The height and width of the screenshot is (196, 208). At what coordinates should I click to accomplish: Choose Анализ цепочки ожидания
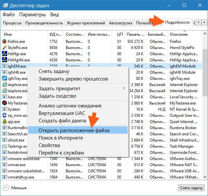78,106
